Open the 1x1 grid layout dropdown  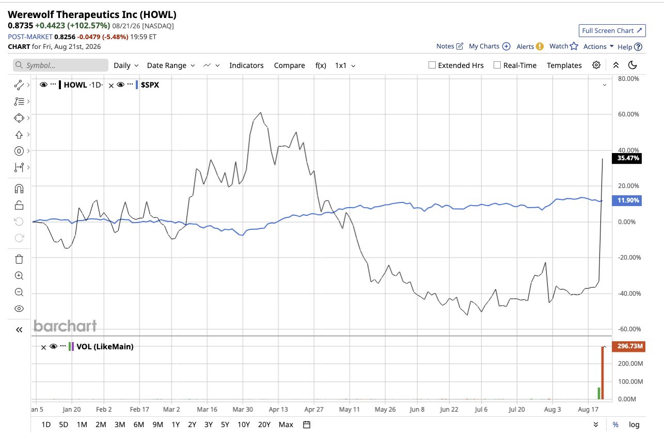(345, 65)
